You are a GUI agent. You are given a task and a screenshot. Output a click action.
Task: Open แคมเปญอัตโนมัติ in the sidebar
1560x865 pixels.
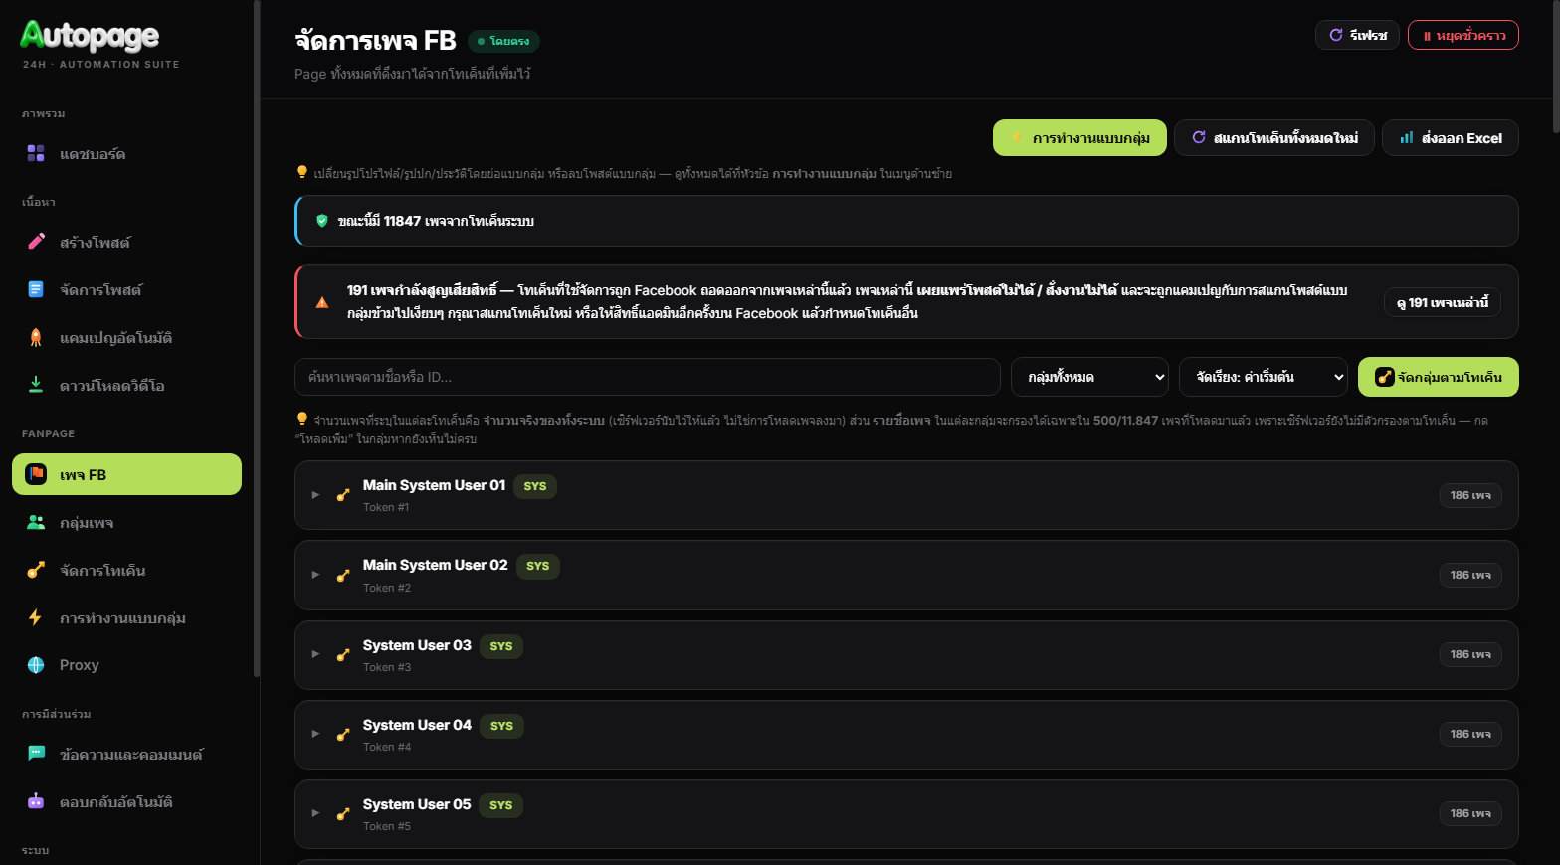coord(126,337)
